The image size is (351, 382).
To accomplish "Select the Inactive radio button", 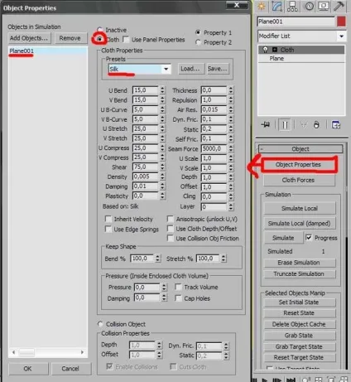I will 100,30.
